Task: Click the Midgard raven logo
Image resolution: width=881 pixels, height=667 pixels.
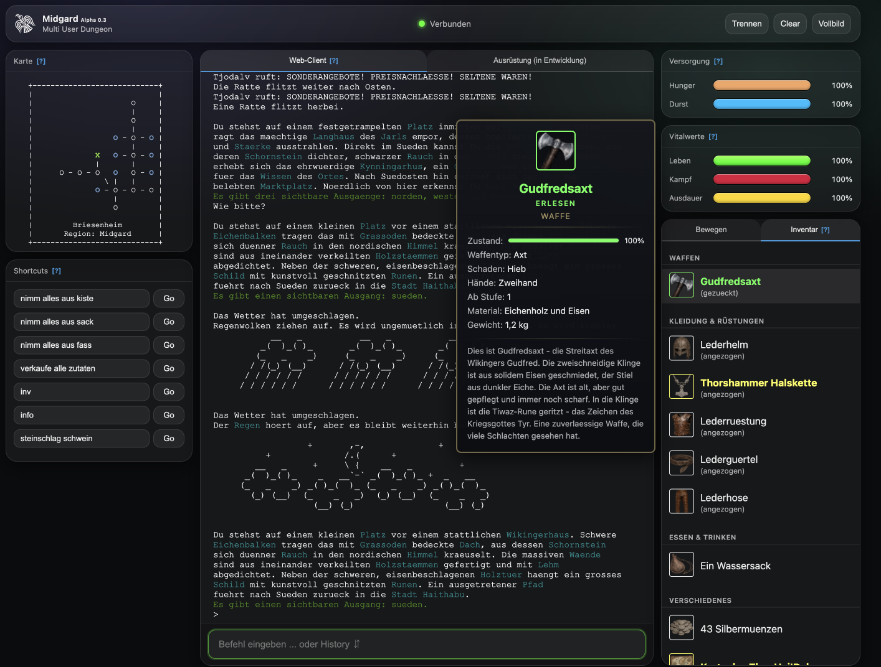Action: tap(25, 24)
